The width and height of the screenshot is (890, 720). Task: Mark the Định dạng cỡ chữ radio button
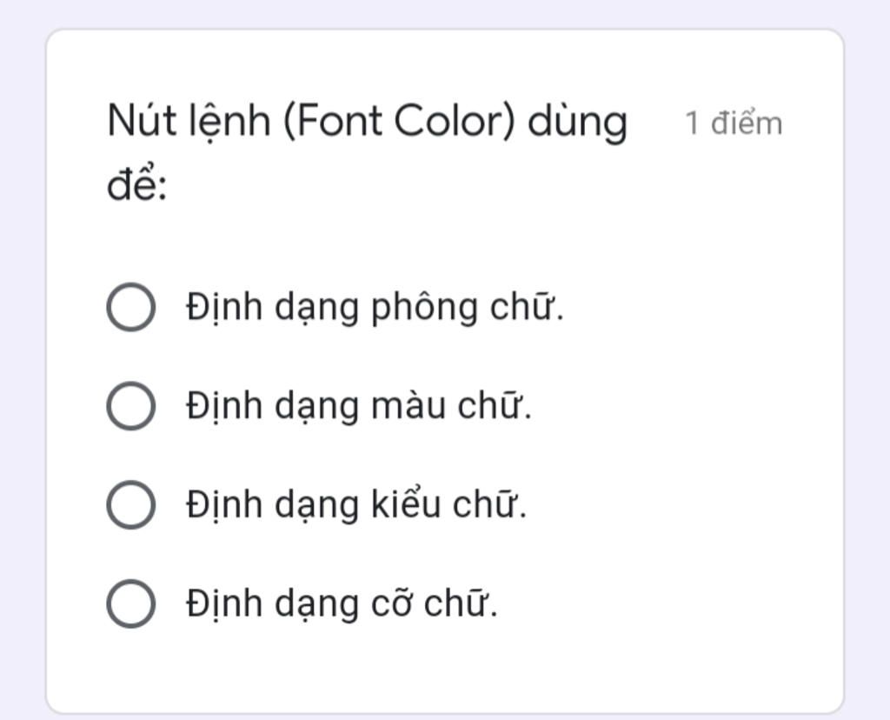click(x=130, y=603)
